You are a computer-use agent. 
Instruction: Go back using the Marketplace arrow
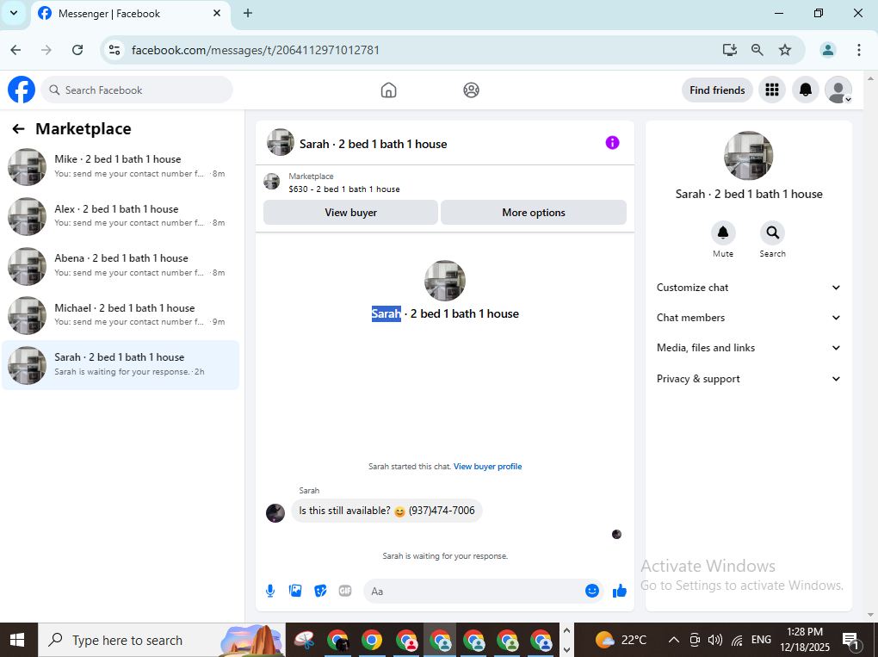(x=18, y=129)
